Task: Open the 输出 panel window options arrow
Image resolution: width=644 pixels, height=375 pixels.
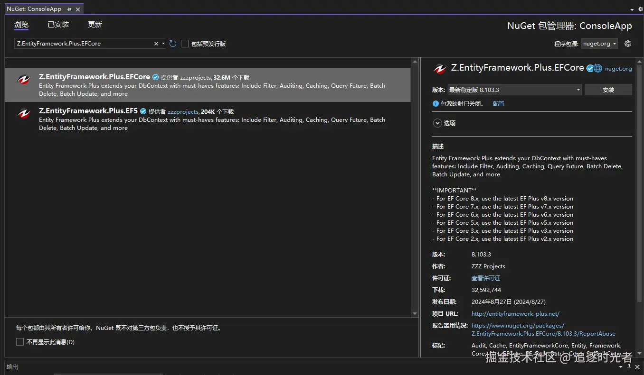Action: tap(622, 367)
